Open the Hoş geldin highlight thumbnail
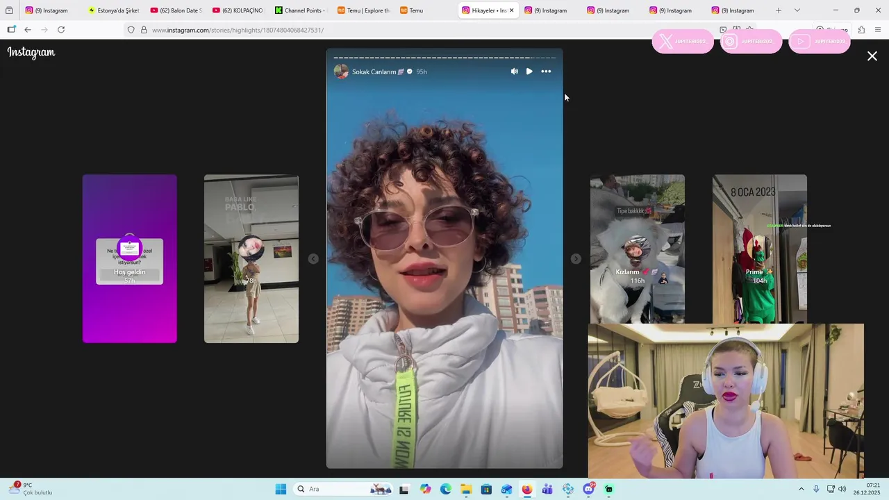The height and width of the screenshot is (500, 889). tap(130, 258)
